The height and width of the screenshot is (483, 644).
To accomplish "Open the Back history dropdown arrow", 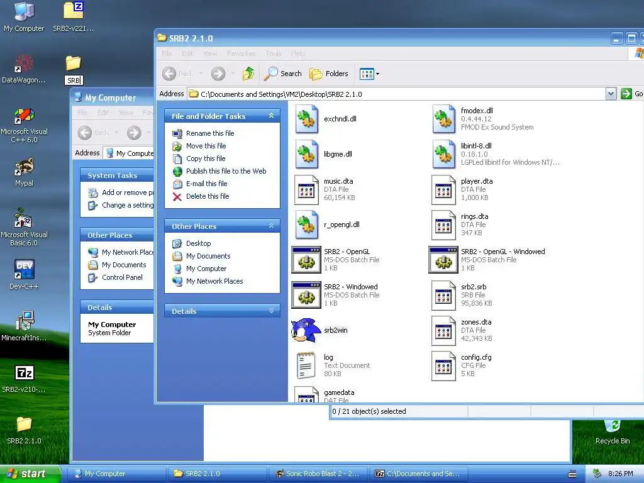I will 201,74.
